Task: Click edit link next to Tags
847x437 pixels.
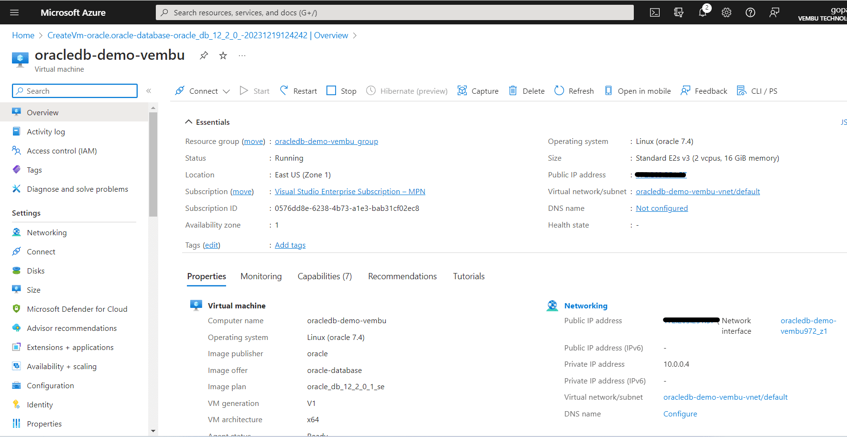Action: click(x=211, y=245)
